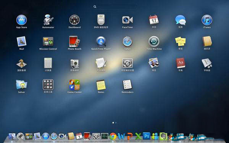The image size is (229, 143).
Task: Open Mission Control from the Launchpad grid
Action: click(48, 41)
